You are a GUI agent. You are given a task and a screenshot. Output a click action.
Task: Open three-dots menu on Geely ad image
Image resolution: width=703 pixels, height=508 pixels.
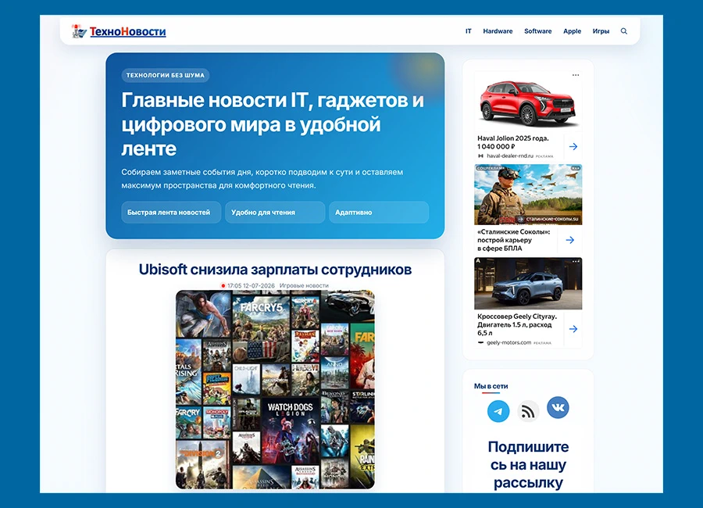coord(576,261)
